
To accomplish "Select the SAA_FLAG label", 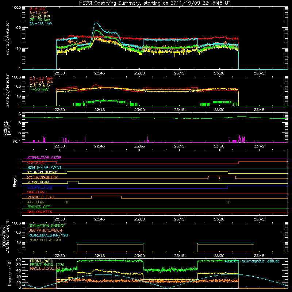I will coord(36,192).
